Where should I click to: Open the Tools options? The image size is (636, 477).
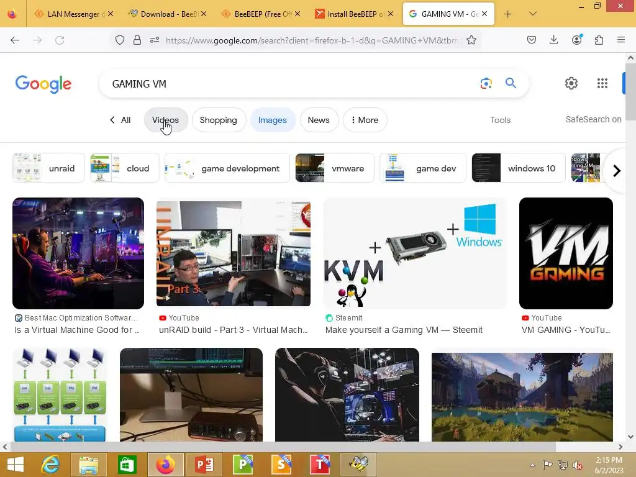500,120
